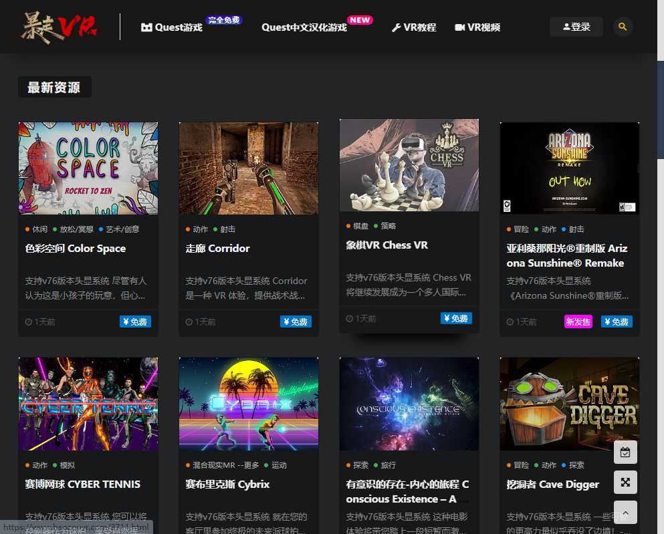Screen dimensions: 664x534
Task: Click the Corridor description text
Action: click(x=246, y=288)
